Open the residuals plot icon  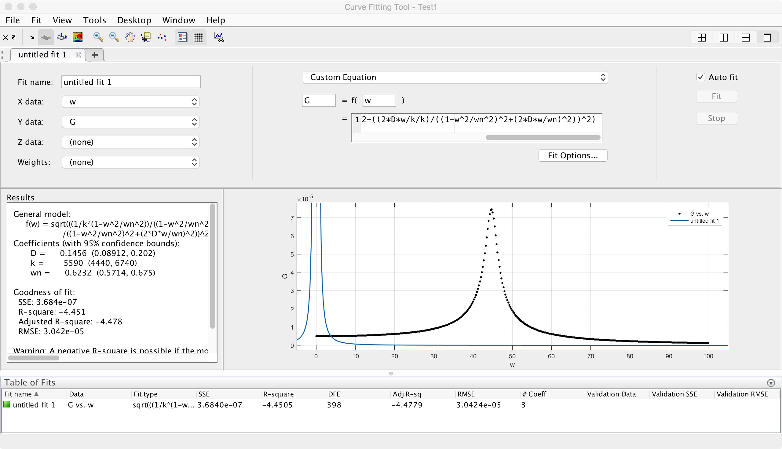[62, 37]
